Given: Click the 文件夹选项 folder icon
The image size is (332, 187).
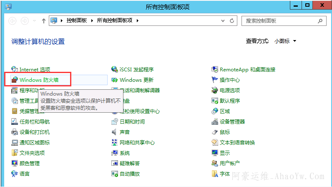Looking at the screenshot, I should (15, 153).
